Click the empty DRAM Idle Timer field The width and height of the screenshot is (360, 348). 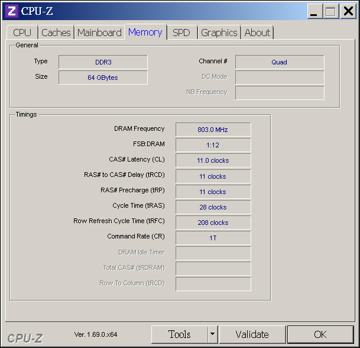213,253
